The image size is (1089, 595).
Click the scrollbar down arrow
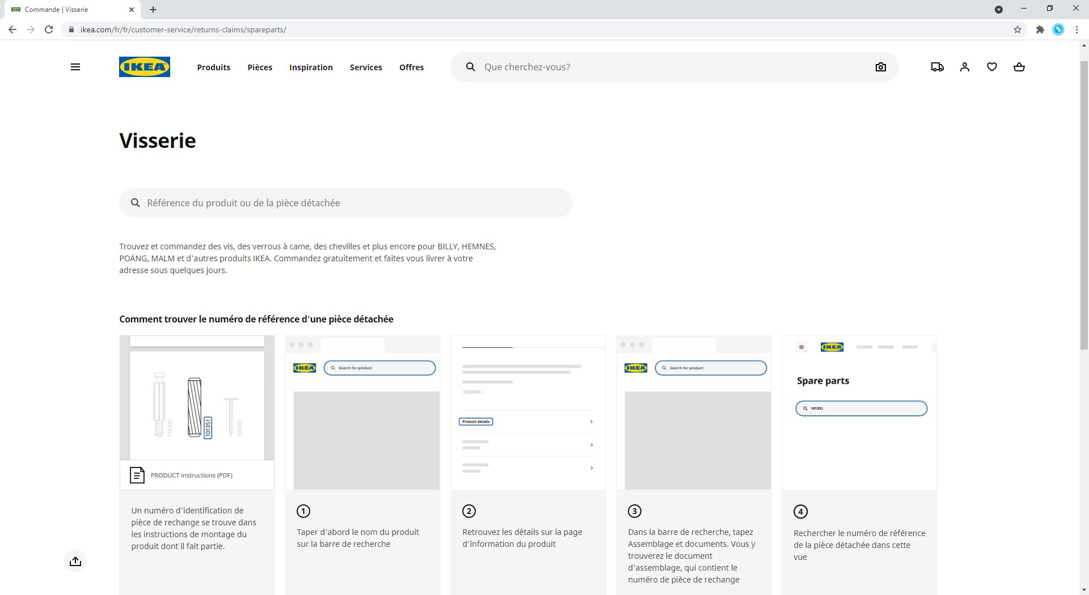[1084, 590]
